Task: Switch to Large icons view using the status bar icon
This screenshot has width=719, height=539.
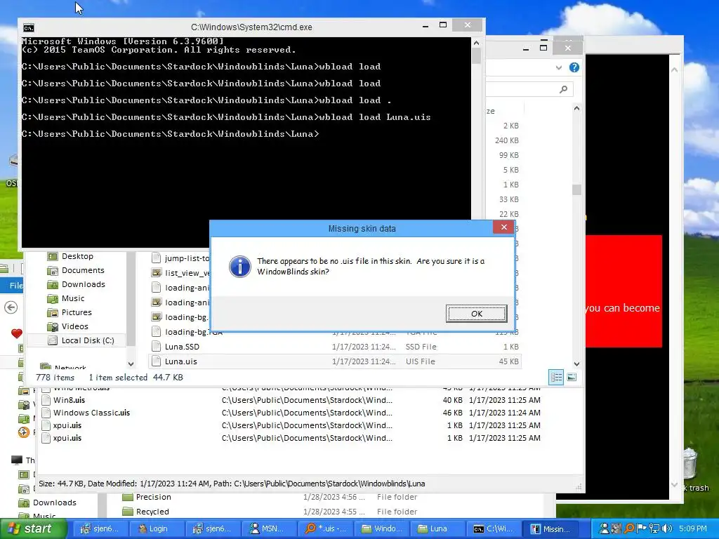Action: 572,377
